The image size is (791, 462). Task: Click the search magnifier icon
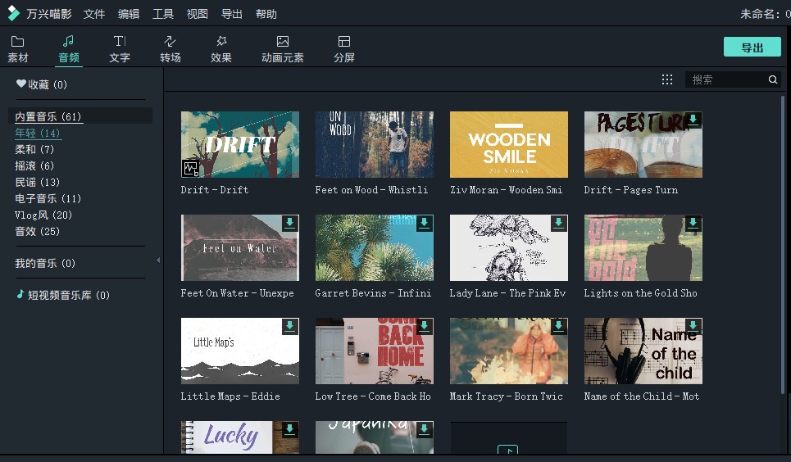click(x=772, y=79)
